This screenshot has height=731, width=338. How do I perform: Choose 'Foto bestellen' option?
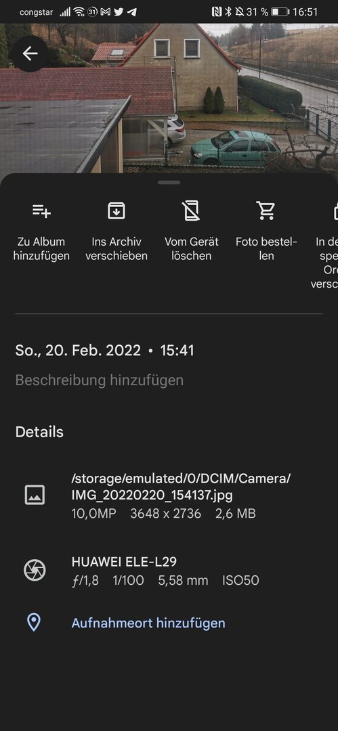pyautogui.click(x=266, y=249)
